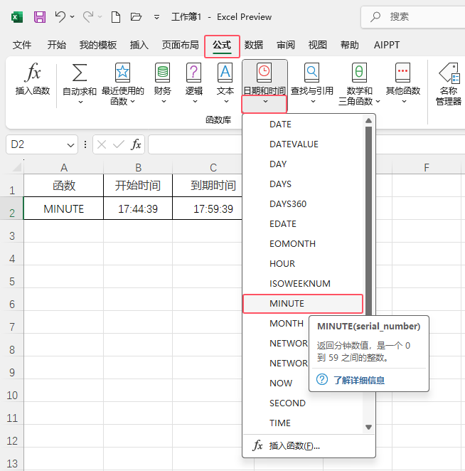Click the fx icon beside formula bar

tap(136, 144)
